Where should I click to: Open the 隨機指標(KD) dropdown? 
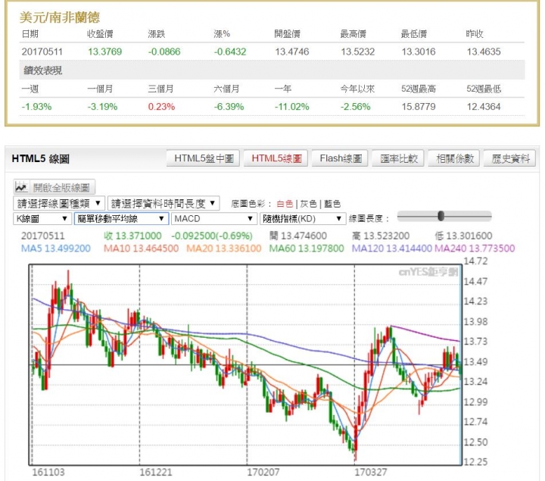click(x=303, y=219)
